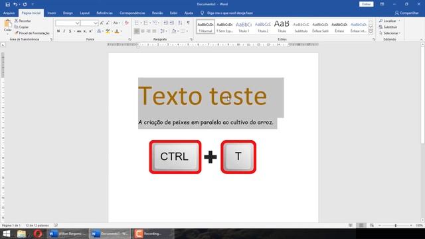
Task: Toggle italic with the I button
Action: [x=64, y=31]
